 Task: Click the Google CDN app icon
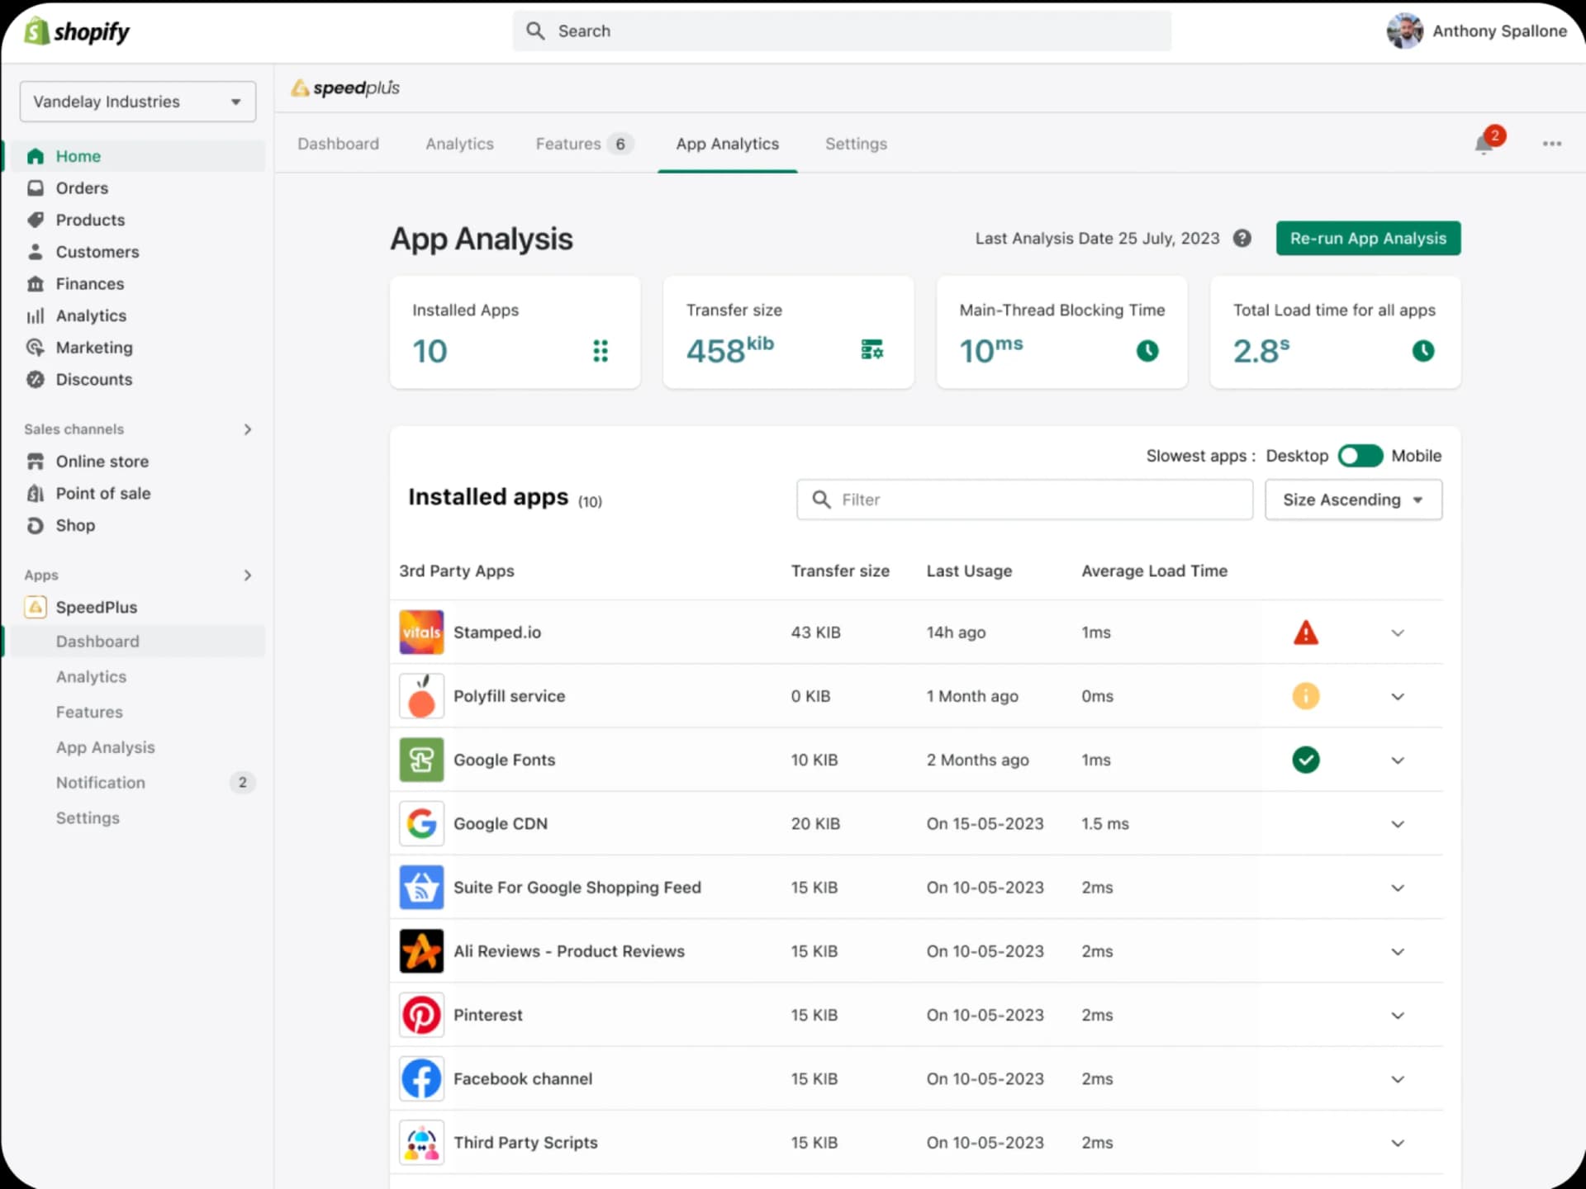click(421, 824)
